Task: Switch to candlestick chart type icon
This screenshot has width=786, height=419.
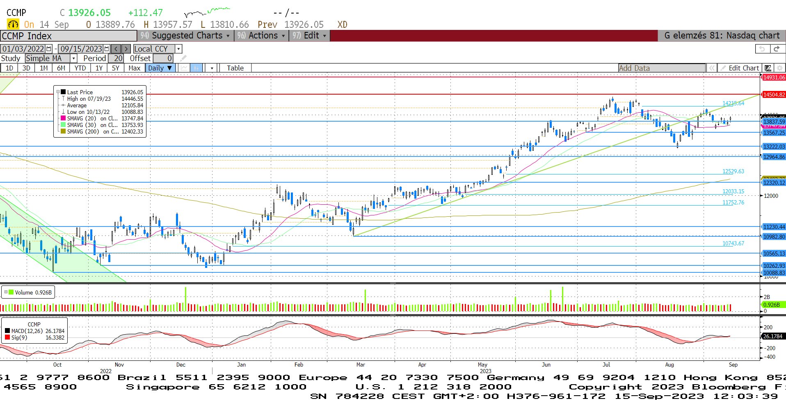Action: 196,68
